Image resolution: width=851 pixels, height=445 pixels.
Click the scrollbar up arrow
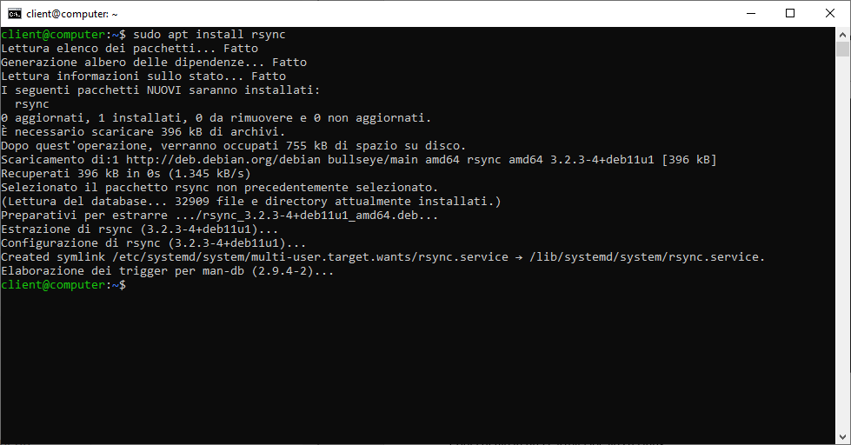pyautogui.click(x=842, y=34)
